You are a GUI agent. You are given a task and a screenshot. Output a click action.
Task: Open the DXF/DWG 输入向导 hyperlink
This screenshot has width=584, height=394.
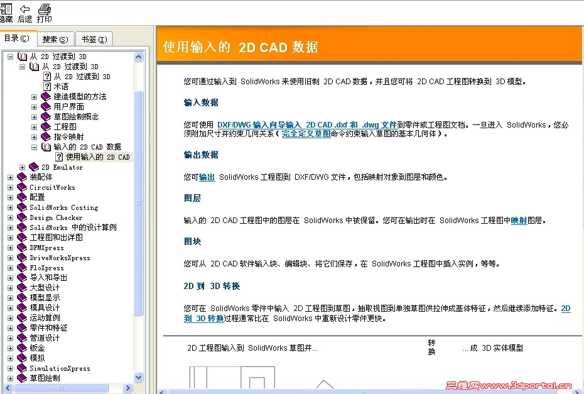pyautogui.click(x=307, y=125)
